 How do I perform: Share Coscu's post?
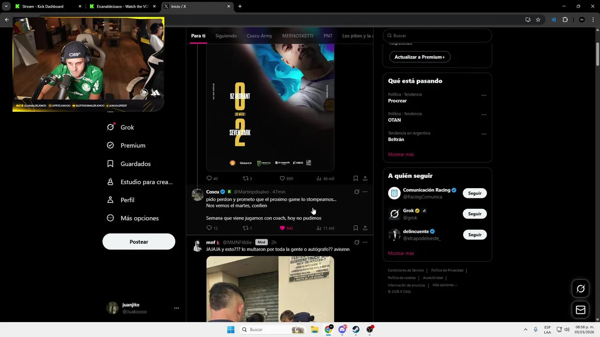click(365, 228)
